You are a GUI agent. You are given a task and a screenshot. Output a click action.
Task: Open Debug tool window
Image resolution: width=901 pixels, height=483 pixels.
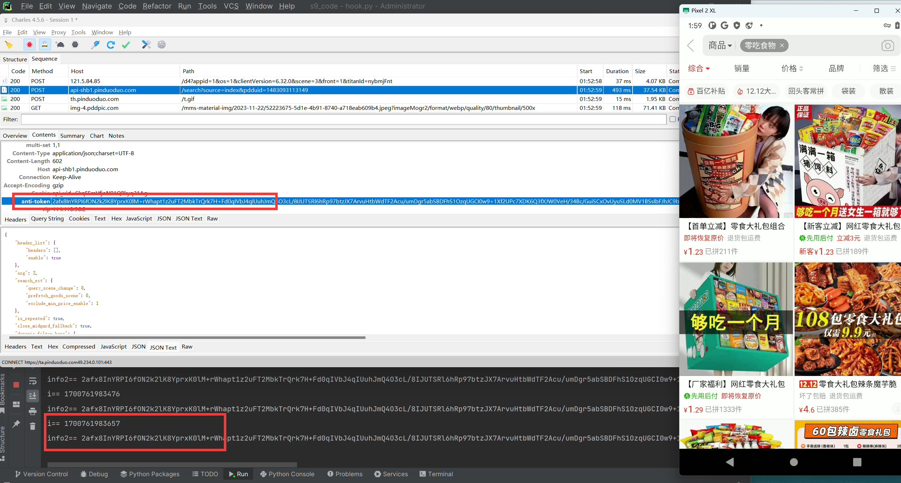[94, 474]
